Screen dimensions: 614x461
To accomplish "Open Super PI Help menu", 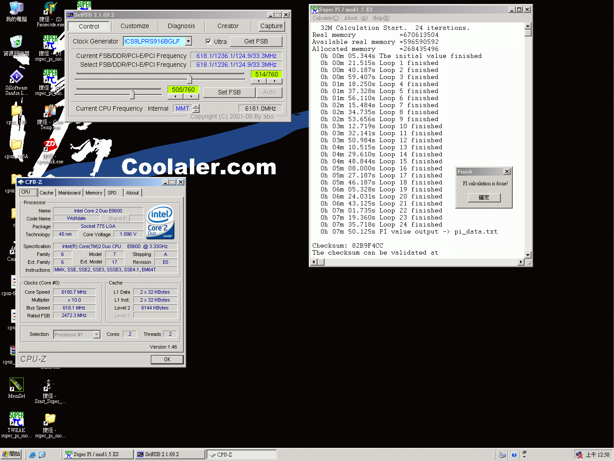I will 381,18.
